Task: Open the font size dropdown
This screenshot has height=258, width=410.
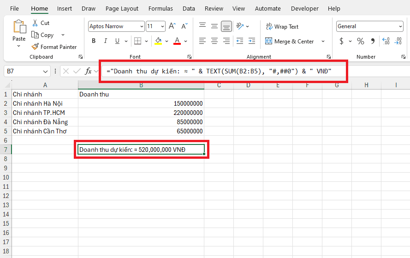Action: [162, 26]
